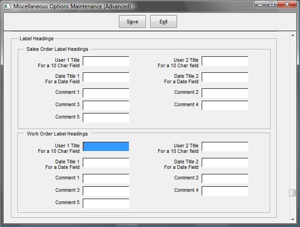The width and height of the screenshot is (300, 227).
Task: Click highlighted Work Order User 1 Title field
Action: click(x=106, y=146)
